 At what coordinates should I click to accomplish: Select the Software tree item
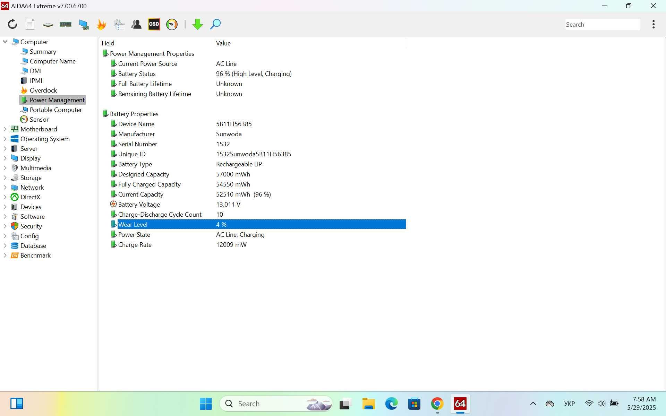pyautogui.click(x=32, y=216)
